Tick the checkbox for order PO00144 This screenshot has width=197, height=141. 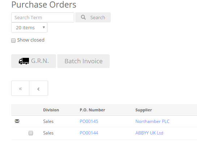[x=31, y=133]
